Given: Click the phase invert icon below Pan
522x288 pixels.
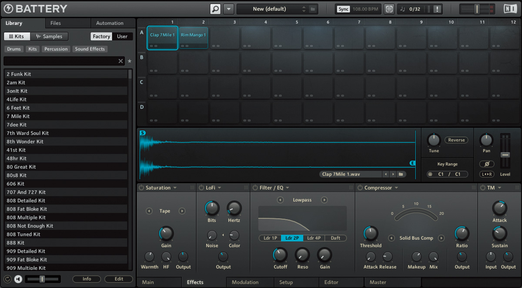Looking at the screenshot, I should point(486,164).
